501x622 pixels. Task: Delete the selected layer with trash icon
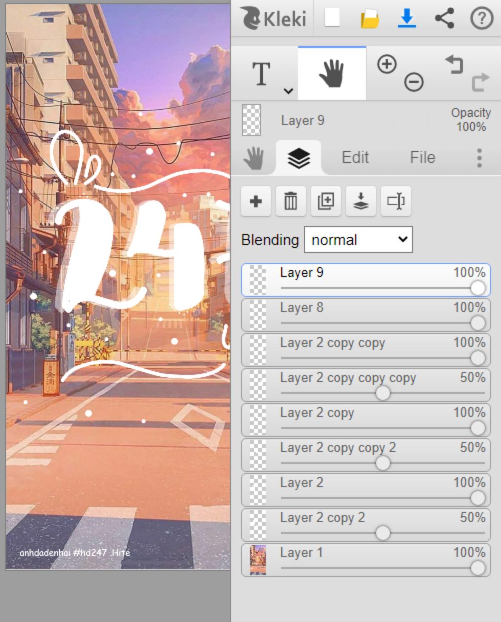click(x=291, y=201)
